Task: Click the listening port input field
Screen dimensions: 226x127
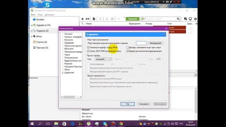Action: coord(141,43)
